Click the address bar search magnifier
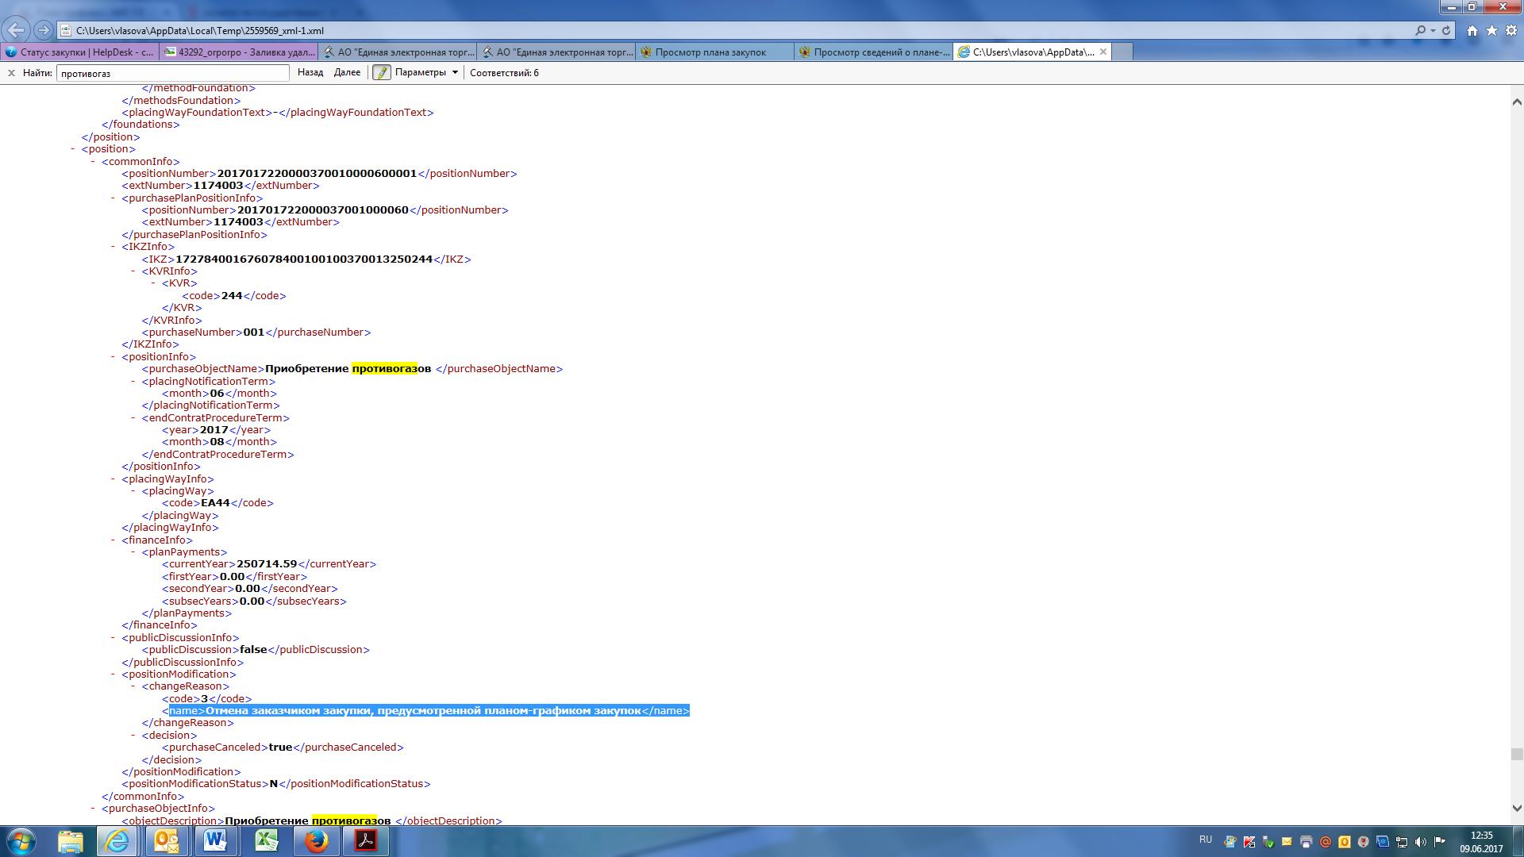This screenshot has height=857, width=1524. pyautogui.click(x=1420, y=30)
